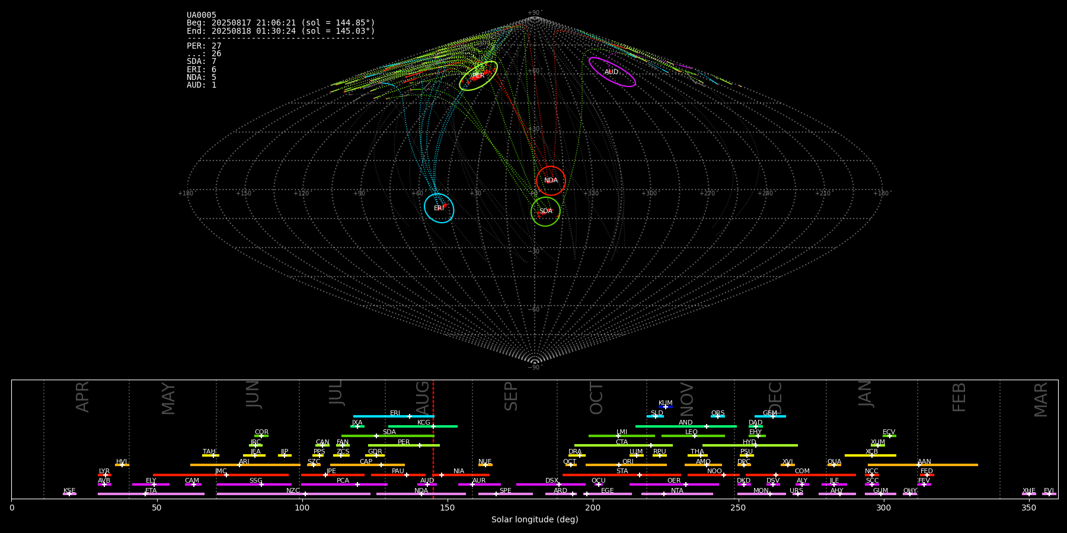Viewport: 1067px width, 533px height.
Task: Click the green SDA radiant circle on the sky map
Action: coord(546,211)
